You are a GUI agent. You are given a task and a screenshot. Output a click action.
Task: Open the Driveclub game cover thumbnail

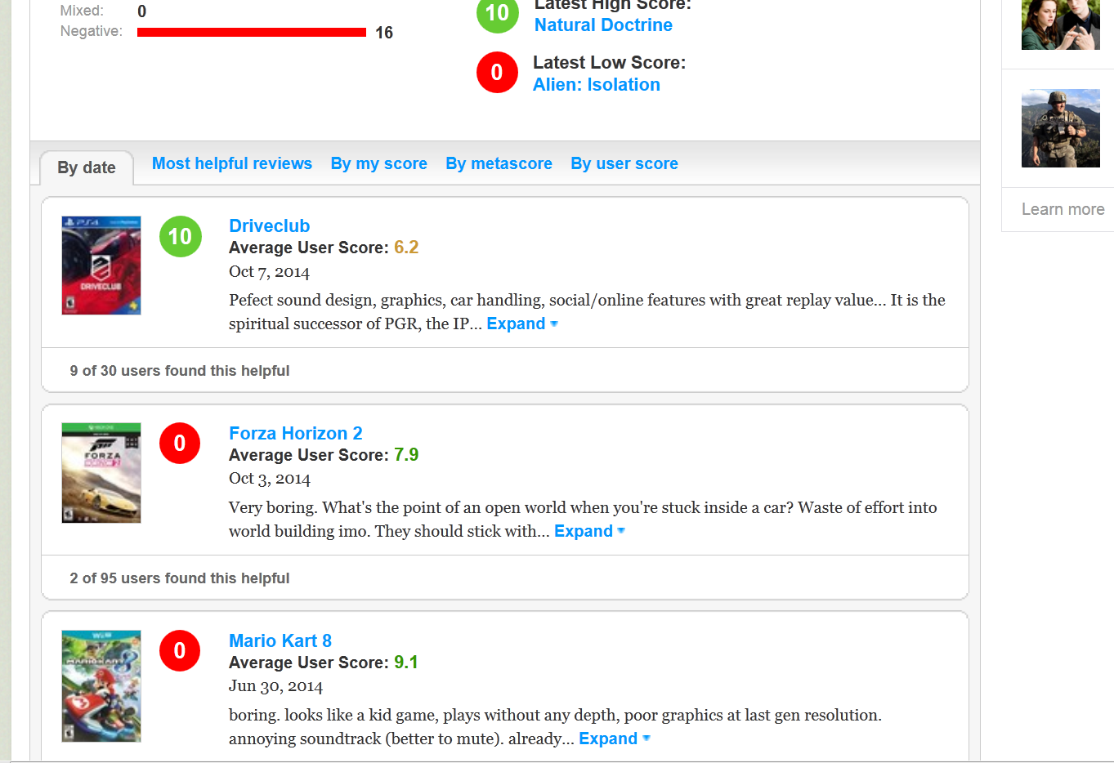pos(101,265)
